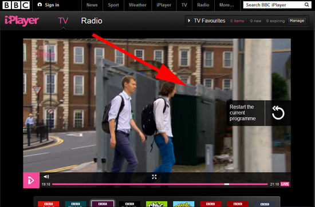Screen dimensions: 315x207
Task: Click the white scrubber handle
Action: click(227, 184)
